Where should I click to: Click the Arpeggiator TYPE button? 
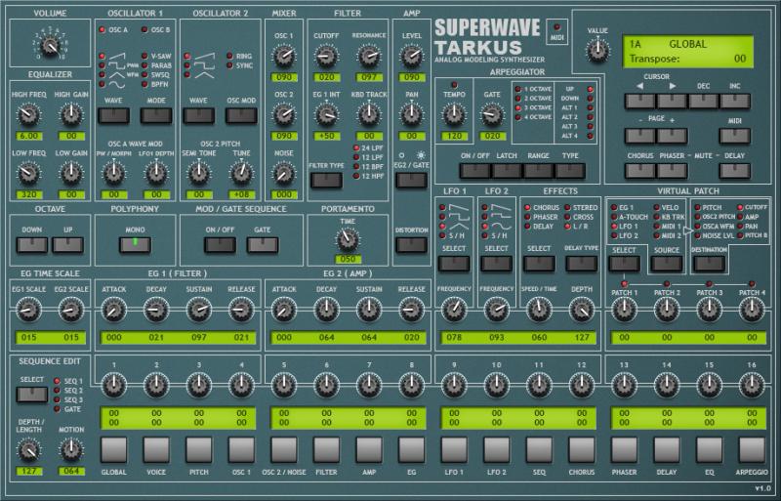pyautogui.click(x=570, y=171)
